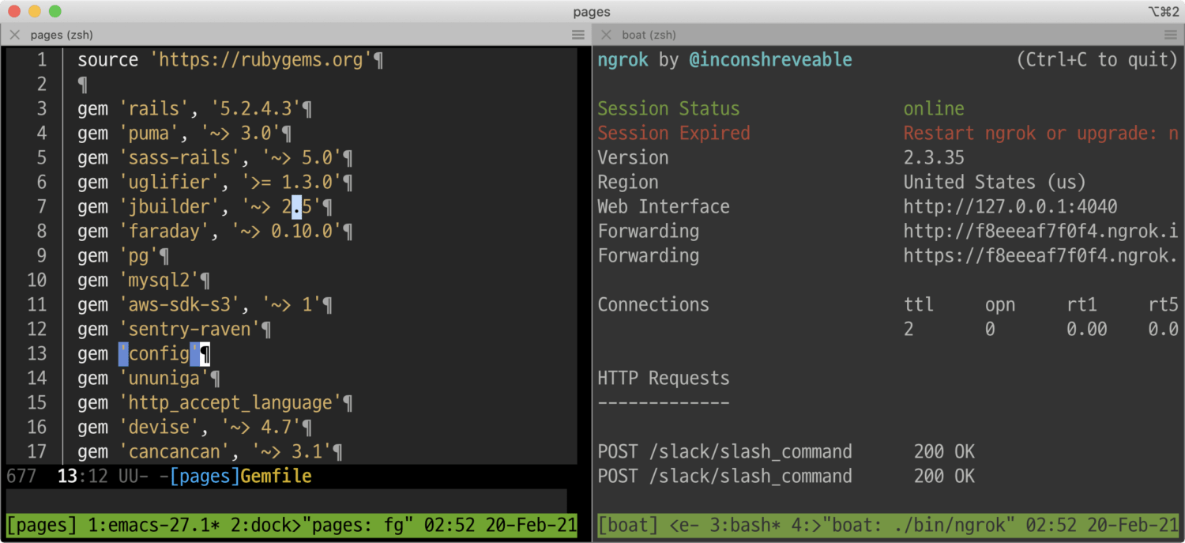Click the highlighted 'config' gem name
This screenshot has width=1185, height=543.
[160, 354]
